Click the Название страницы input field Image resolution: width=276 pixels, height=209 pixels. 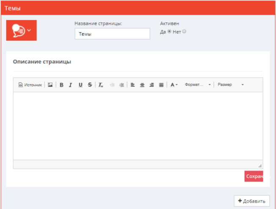coord(112,34)
